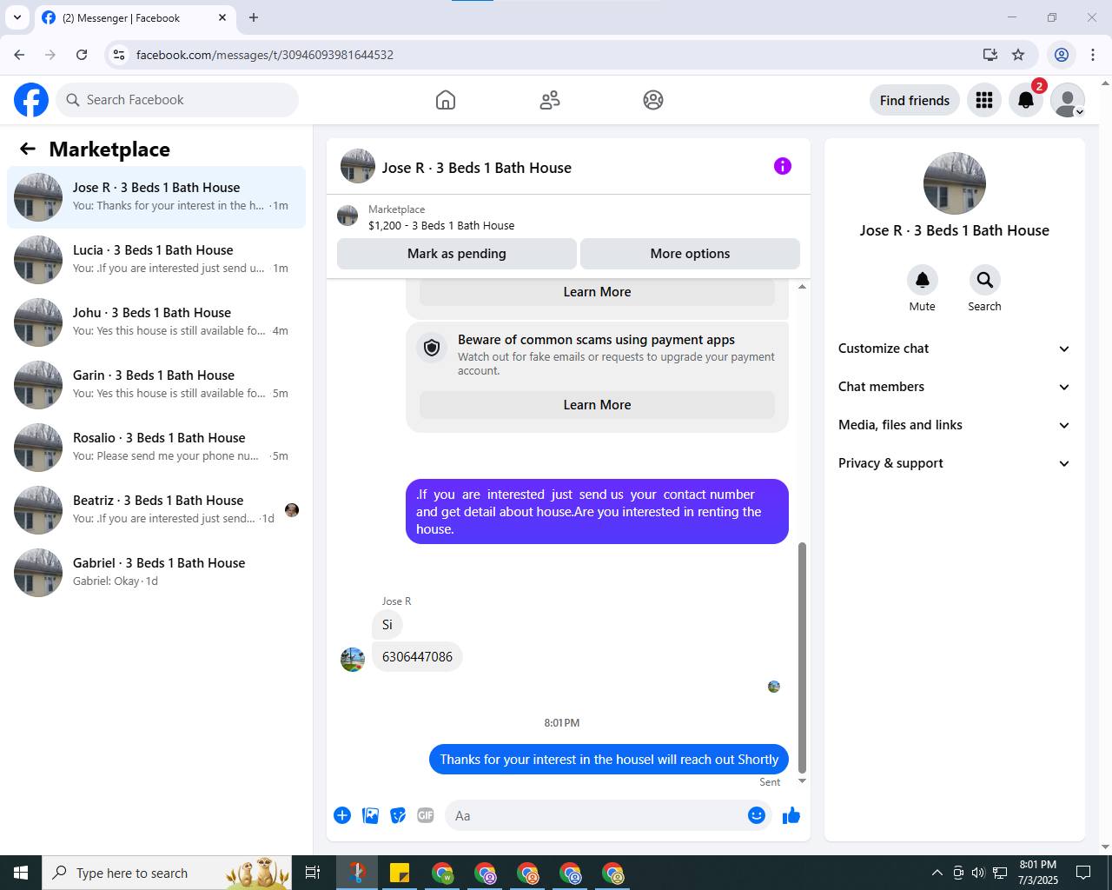Viewport: 1112px width, 890px height.
Task: Open a new browser tab
Action: click(x=254, y=17)
